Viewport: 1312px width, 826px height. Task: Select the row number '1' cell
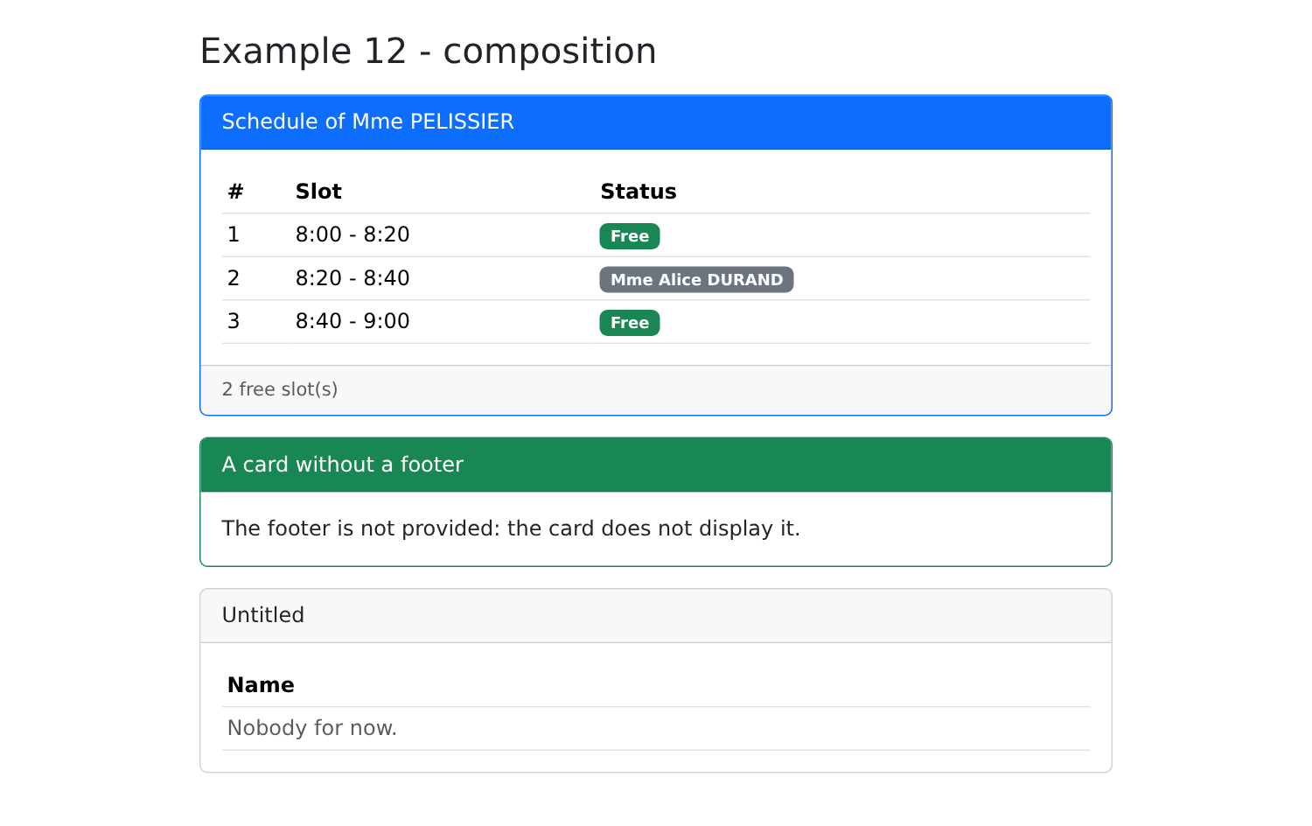point(256,235)
